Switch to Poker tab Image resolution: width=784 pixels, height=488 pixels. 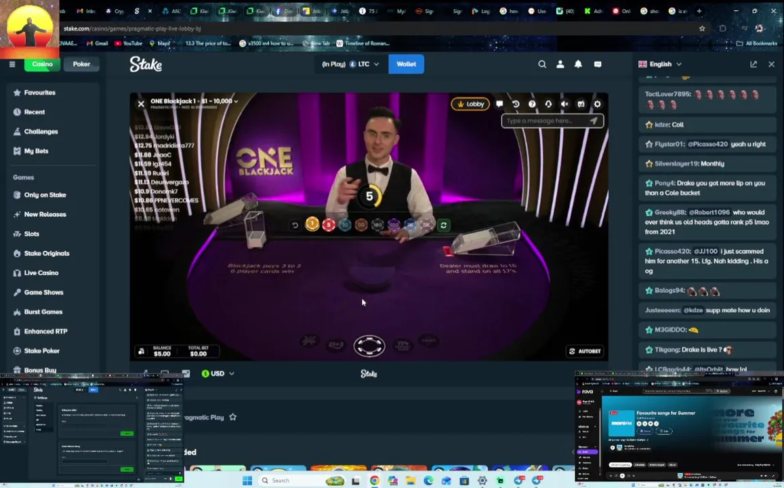coord(81,64)
